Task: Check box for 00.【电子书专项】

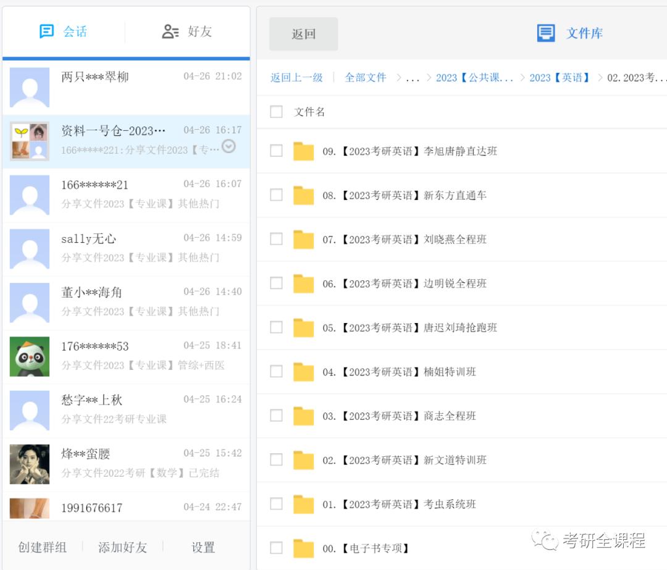Action: tap(277, 548)
